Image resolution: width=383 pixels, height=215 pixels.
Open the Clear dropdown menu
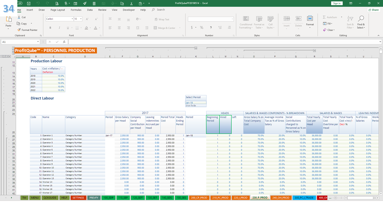pos(329,30)
